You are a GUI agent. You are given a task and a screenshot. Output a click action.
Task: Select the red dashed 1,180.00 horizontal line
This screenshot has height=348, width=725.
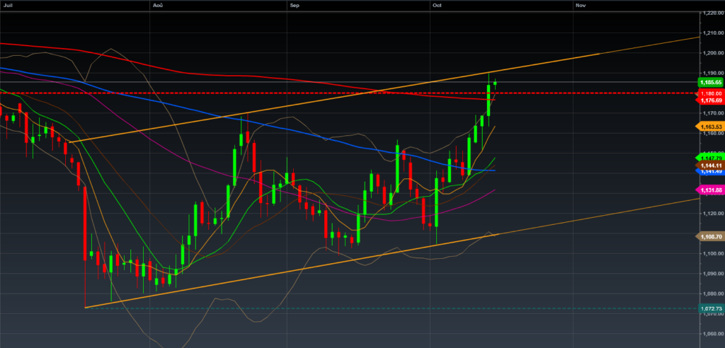click(349, 93)
